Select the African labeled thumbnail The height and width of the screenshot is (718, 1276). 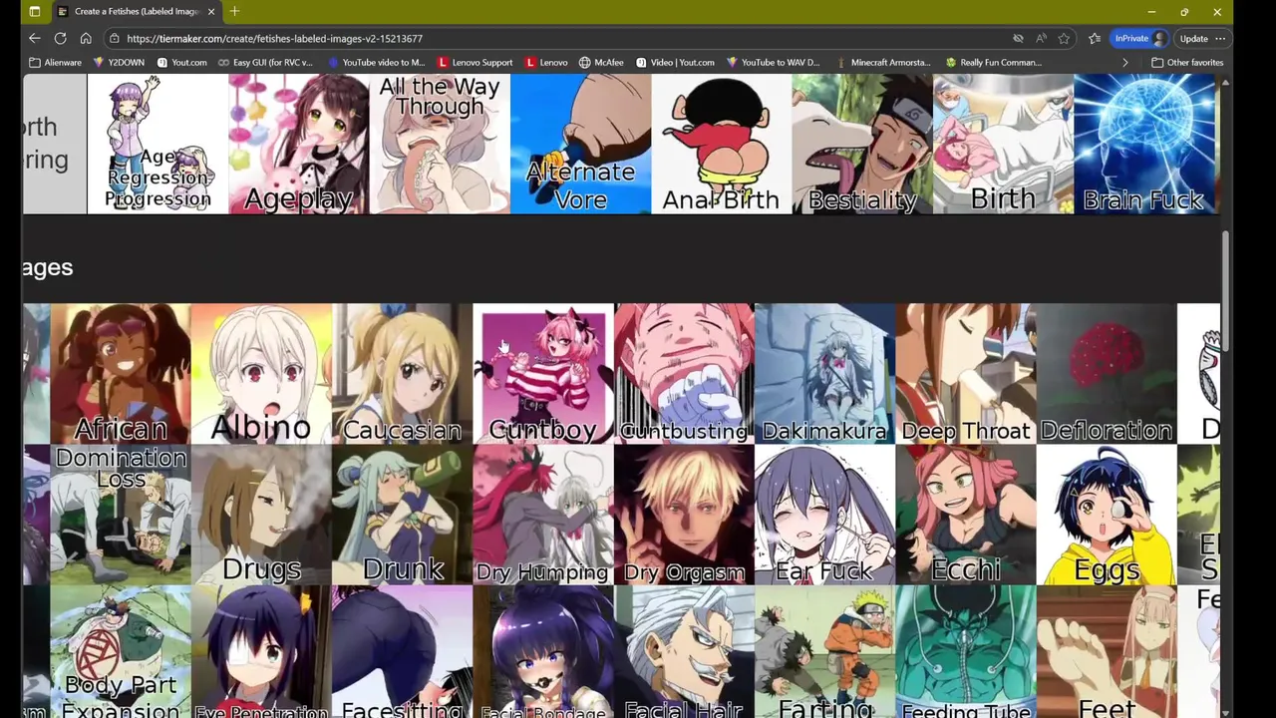pos(121,373)
